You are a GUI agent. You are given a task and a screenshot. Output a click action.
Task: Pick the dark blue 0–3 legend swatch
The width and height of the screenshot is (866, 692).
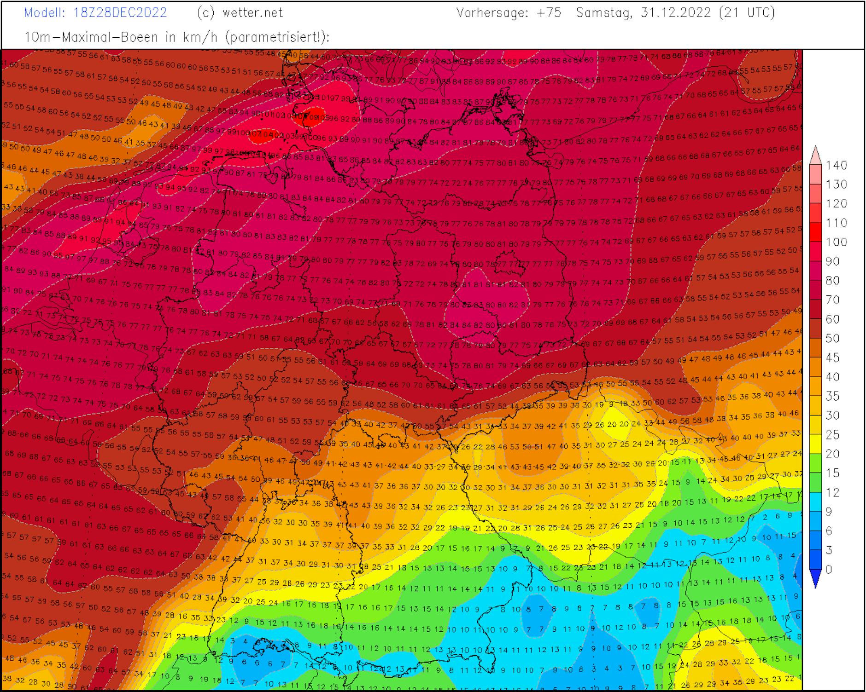(815, 560)
